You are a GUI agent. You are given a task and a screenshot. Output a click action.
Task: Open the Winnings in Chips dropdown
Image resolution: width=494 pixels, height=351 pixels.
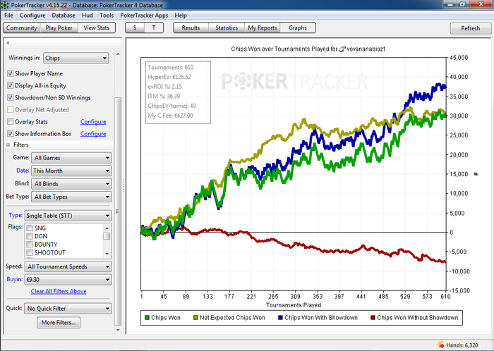point(76,58)
